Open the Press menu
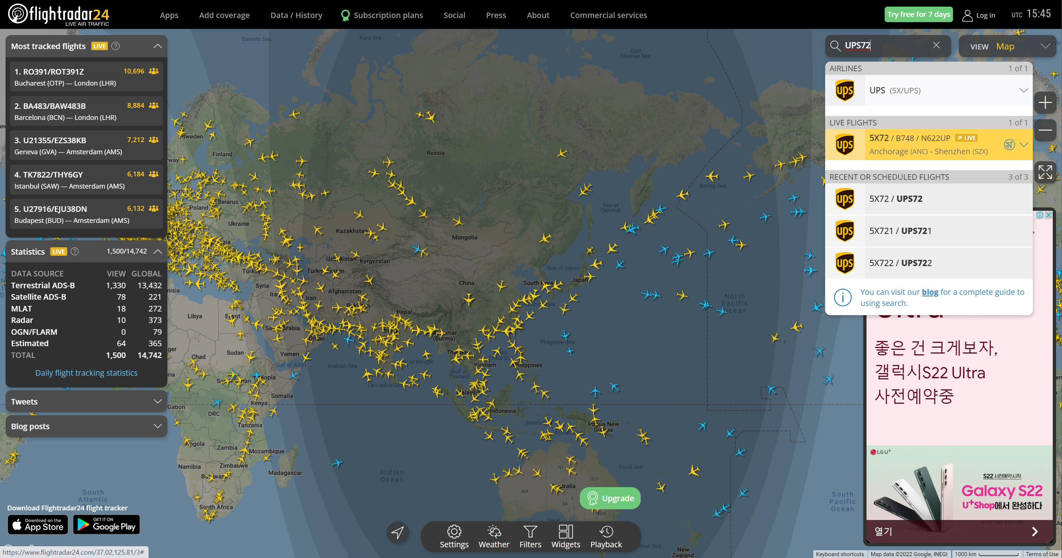Screen dimensions: 1062x558 pos(496,15)
